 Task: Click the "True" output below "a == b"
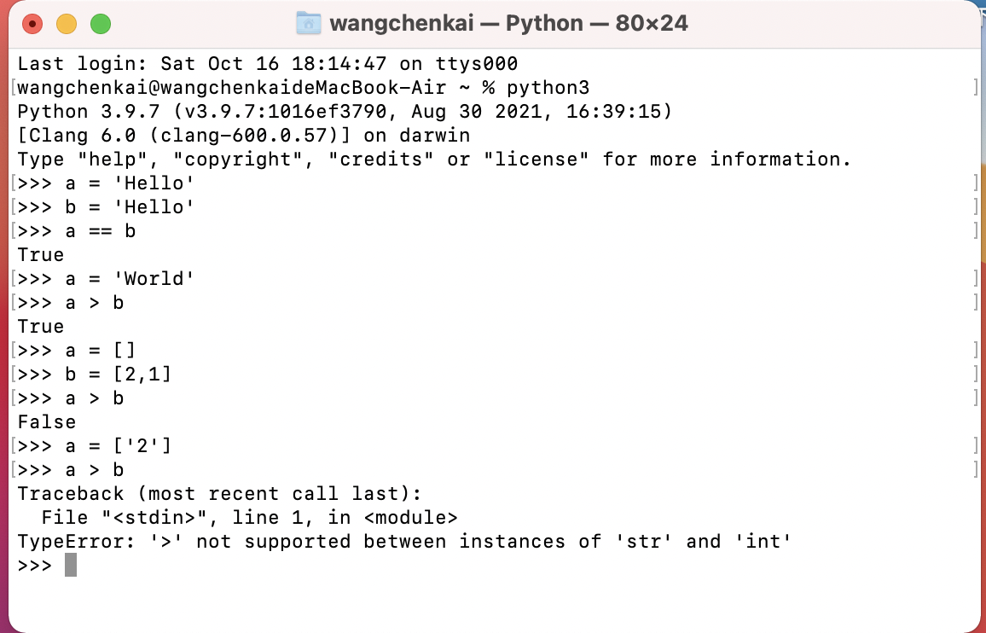(x=41, y=255)
